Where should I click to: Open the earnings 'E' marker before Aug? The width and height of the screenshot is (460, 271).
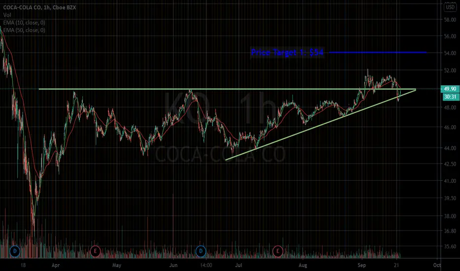click(277, 251)
